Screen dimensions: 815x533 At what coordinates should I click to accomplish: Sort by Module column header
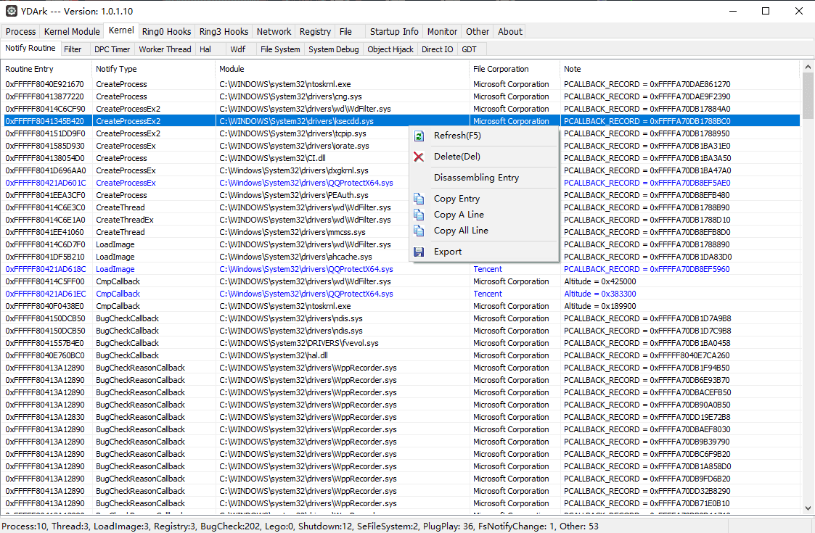coord(343,69)
